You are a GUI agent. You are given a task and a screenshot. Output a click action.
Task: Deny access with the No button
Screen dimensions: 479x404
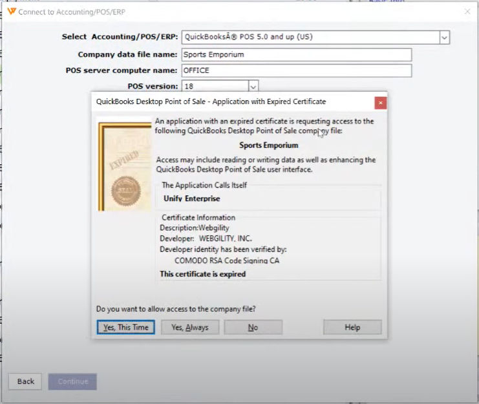(x=253, y=327)
